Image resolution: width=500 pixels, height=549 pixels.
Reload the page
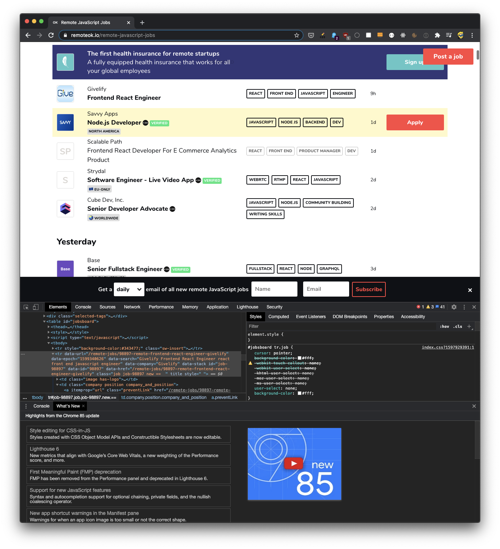51,35
